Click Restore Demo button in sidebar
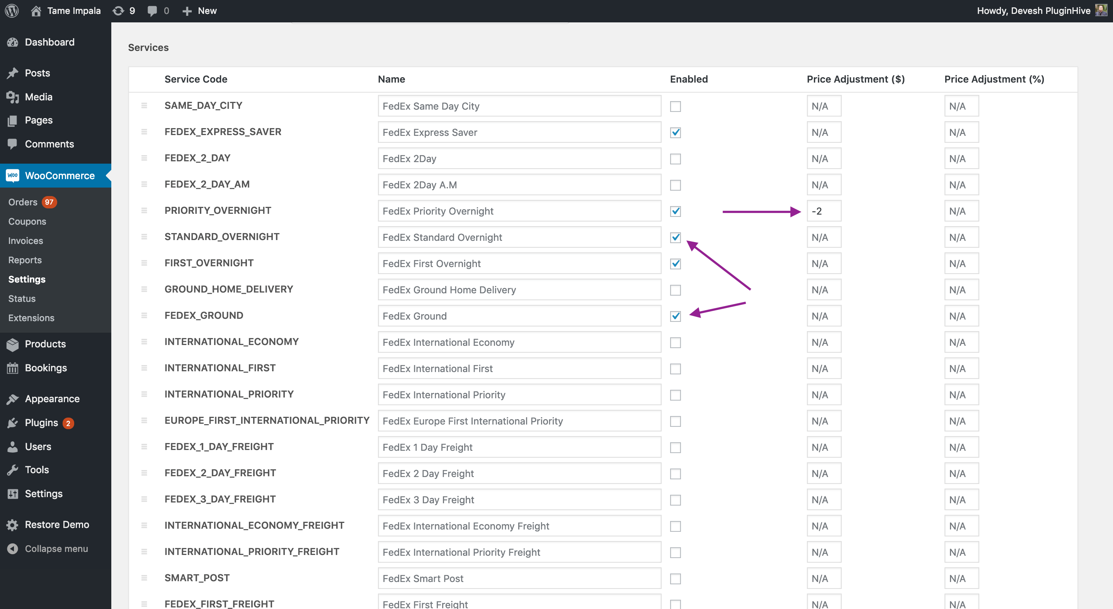The image size is (1113, 609). point(57,524)
